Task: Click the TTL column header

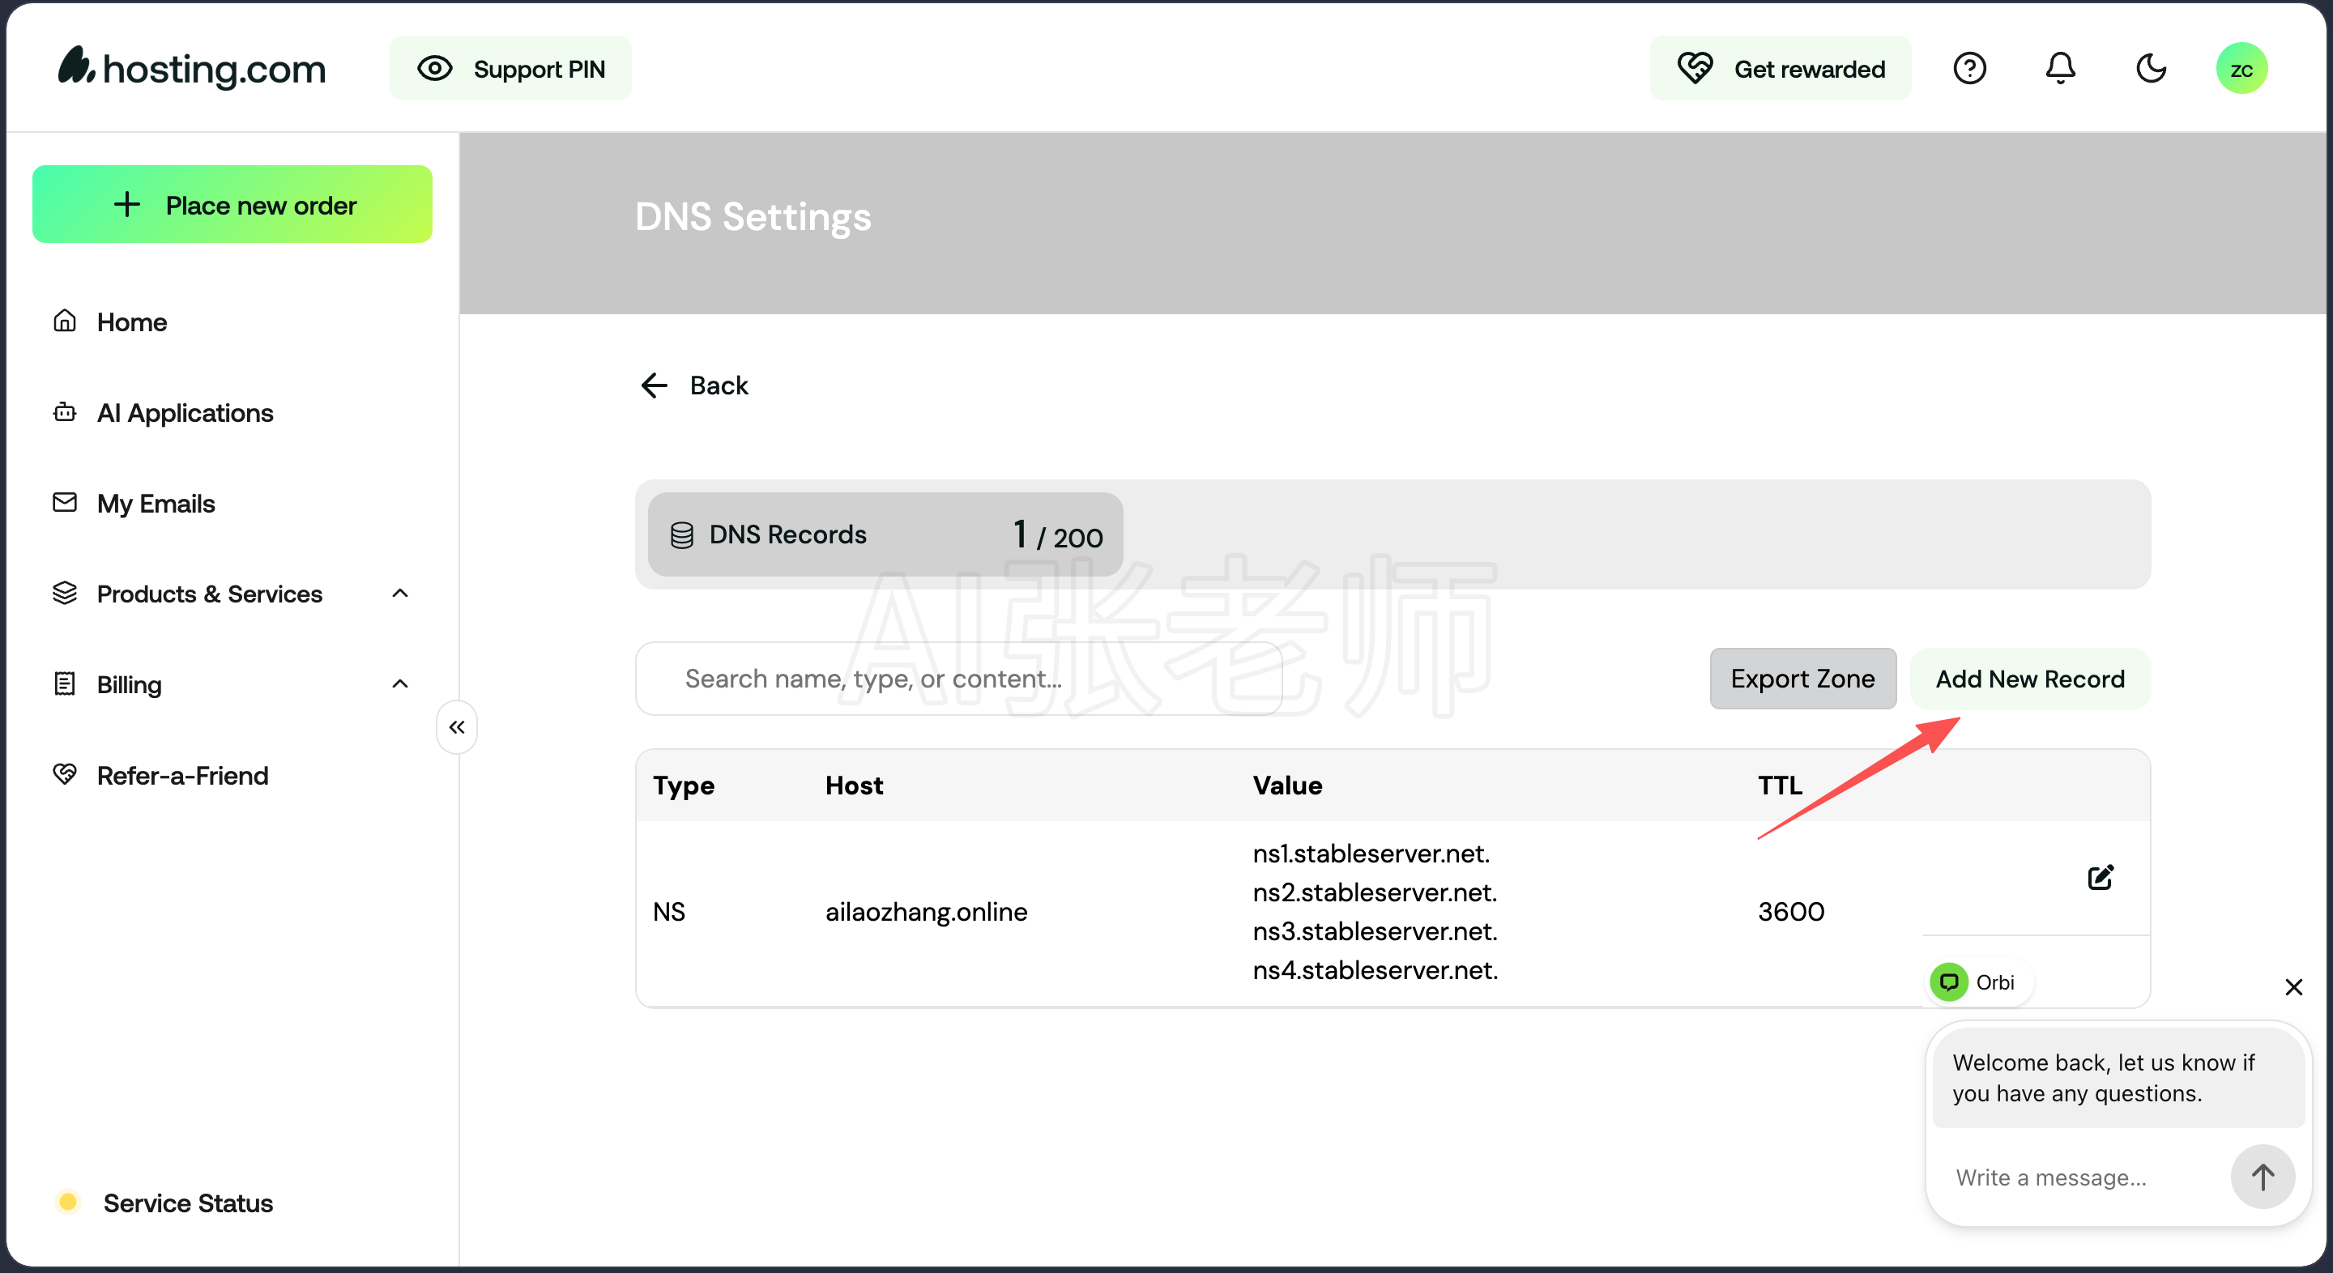Action: tap(1780, 786)
